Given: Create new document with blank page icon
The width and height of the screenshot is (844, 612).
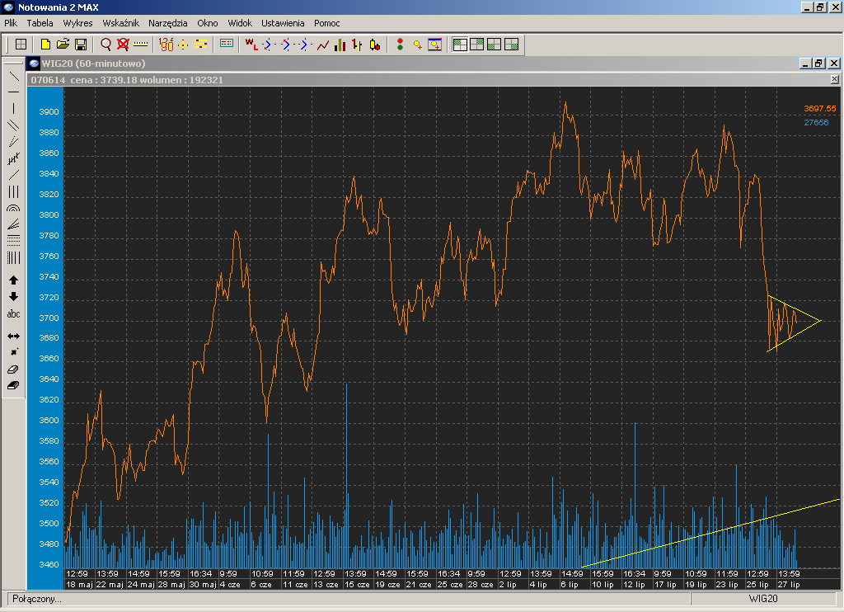Looking at the screenshot, I should coord(45,45).
